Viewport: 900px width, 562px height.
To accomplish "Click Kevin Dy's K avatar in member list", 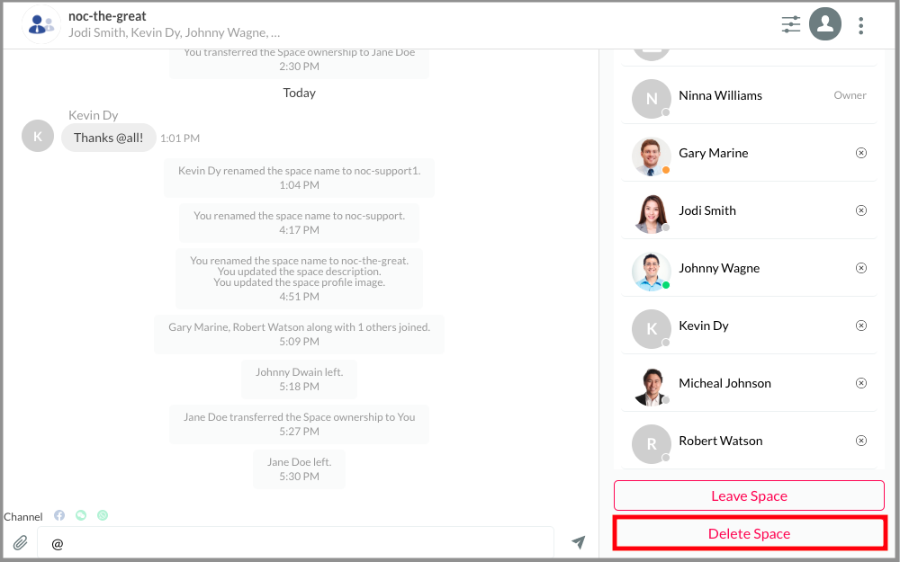I will 652,329.
